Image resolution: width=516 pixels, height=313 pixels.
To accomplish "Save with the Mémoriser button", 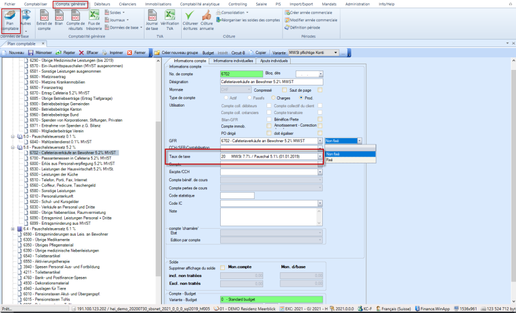I will (40, 53).
